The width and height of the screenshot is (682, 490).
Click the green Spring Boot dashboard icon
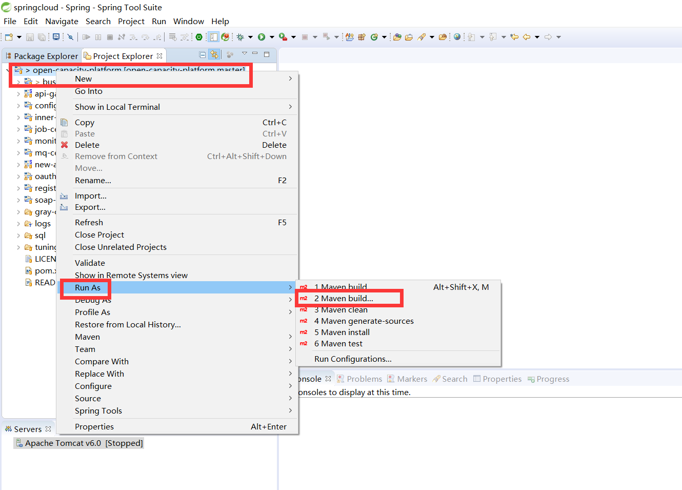click(x=199, y=37)
